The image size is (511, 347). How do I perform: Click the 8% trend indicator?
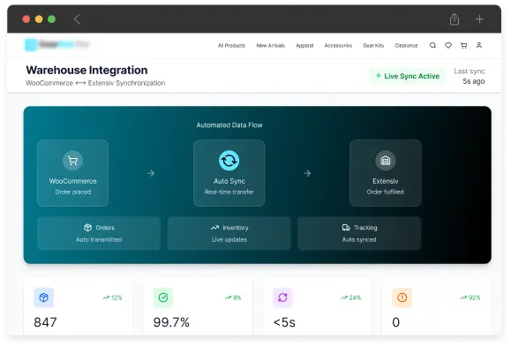point(233,298)
